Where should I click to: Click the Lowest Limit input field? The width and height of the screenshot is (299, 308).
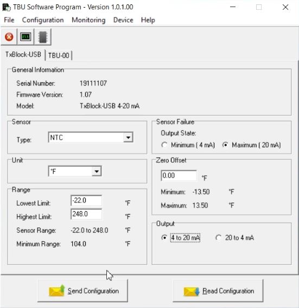86,201
